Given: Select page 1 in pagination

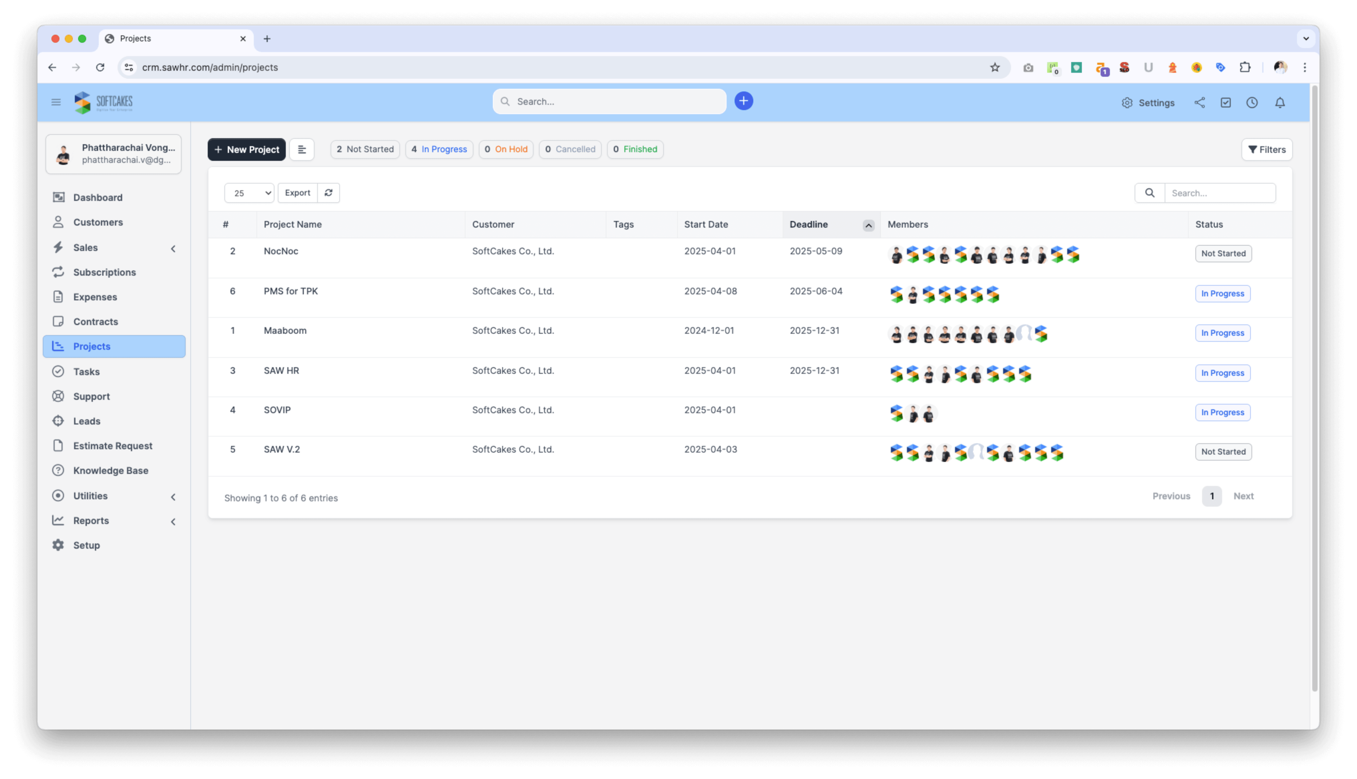Looking at the screenshot, I should (x=1211, y=496).
